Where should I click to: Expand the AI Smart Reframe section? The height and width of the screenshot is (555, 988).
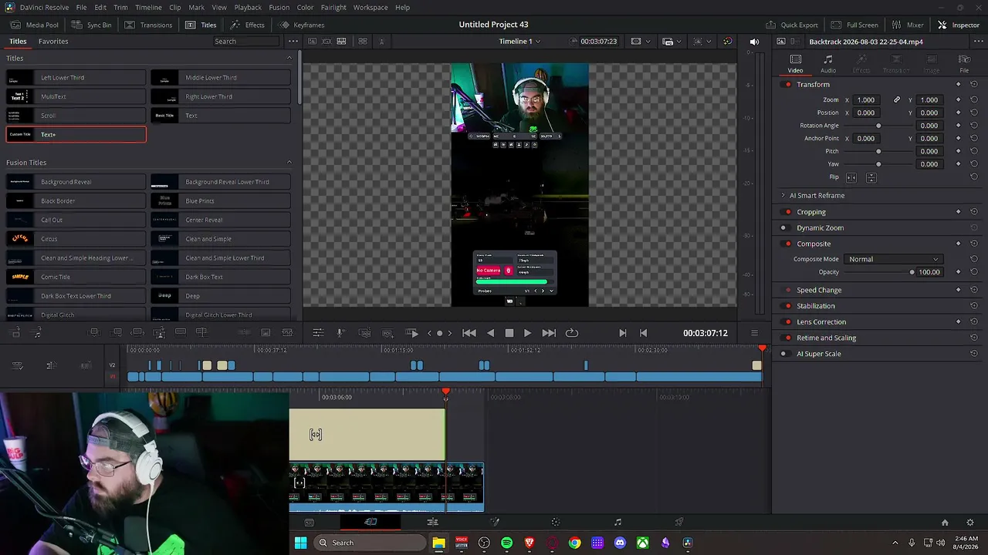click(783, 196)
